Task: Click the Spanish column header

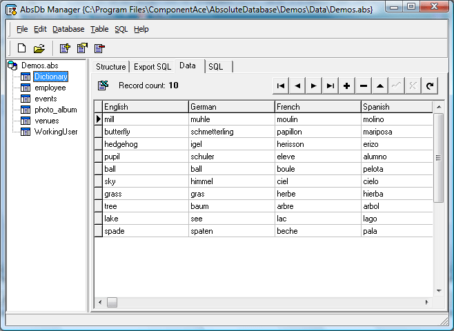Action: point(397,107)
